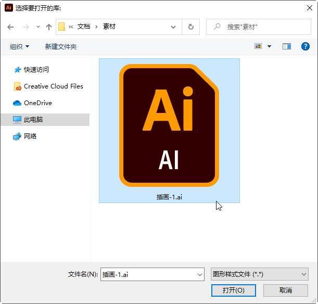Click the magnifier search icon
The width and height of the screenshot is (318, 304).
click(x=217, y=27)
